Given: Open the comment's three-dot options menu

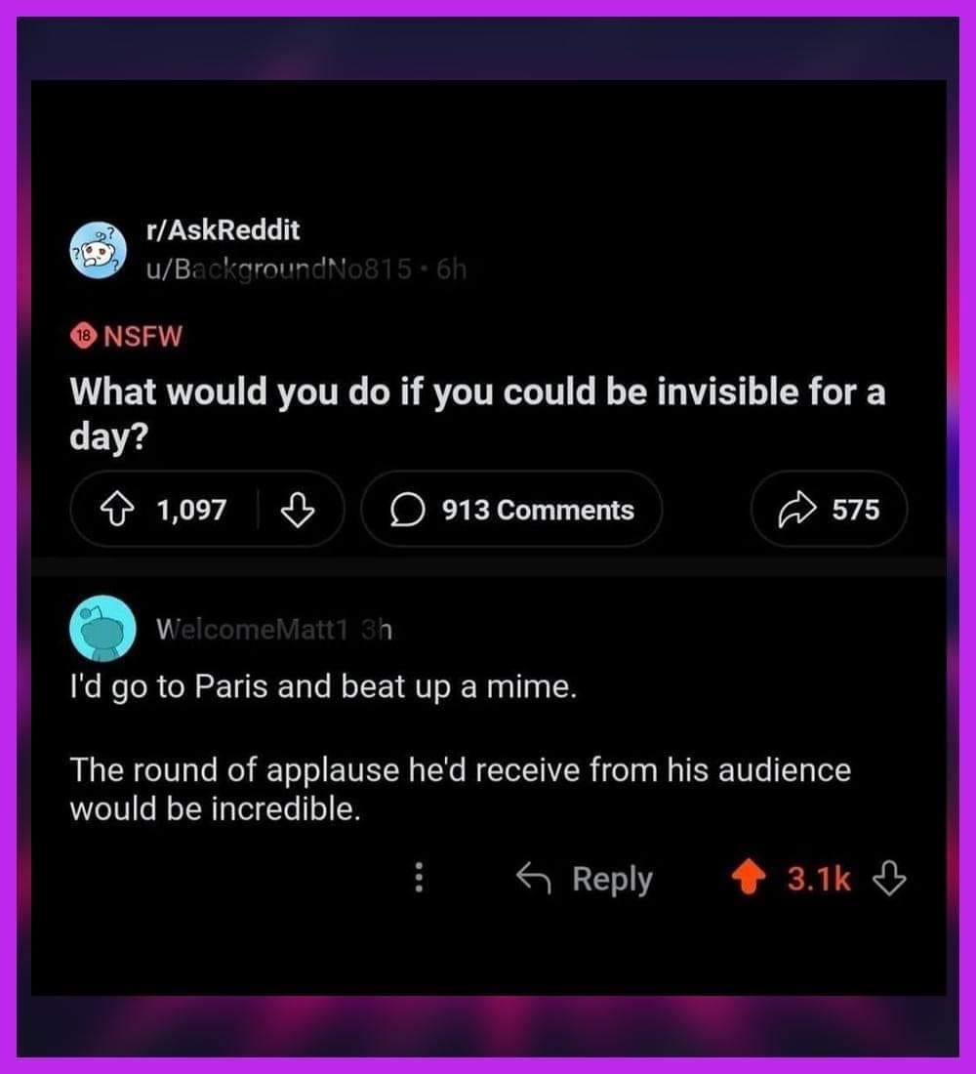Looking at the screenshot, I should [x=419, y=879].
